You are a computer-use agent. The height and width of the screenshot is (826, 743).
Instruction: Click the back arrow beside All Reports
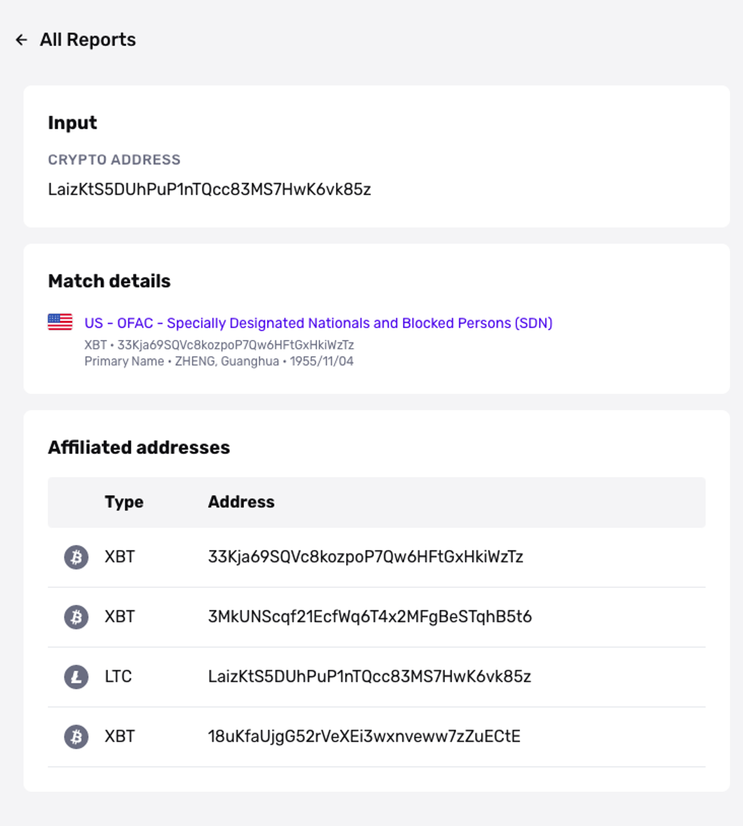pos(21,40)
